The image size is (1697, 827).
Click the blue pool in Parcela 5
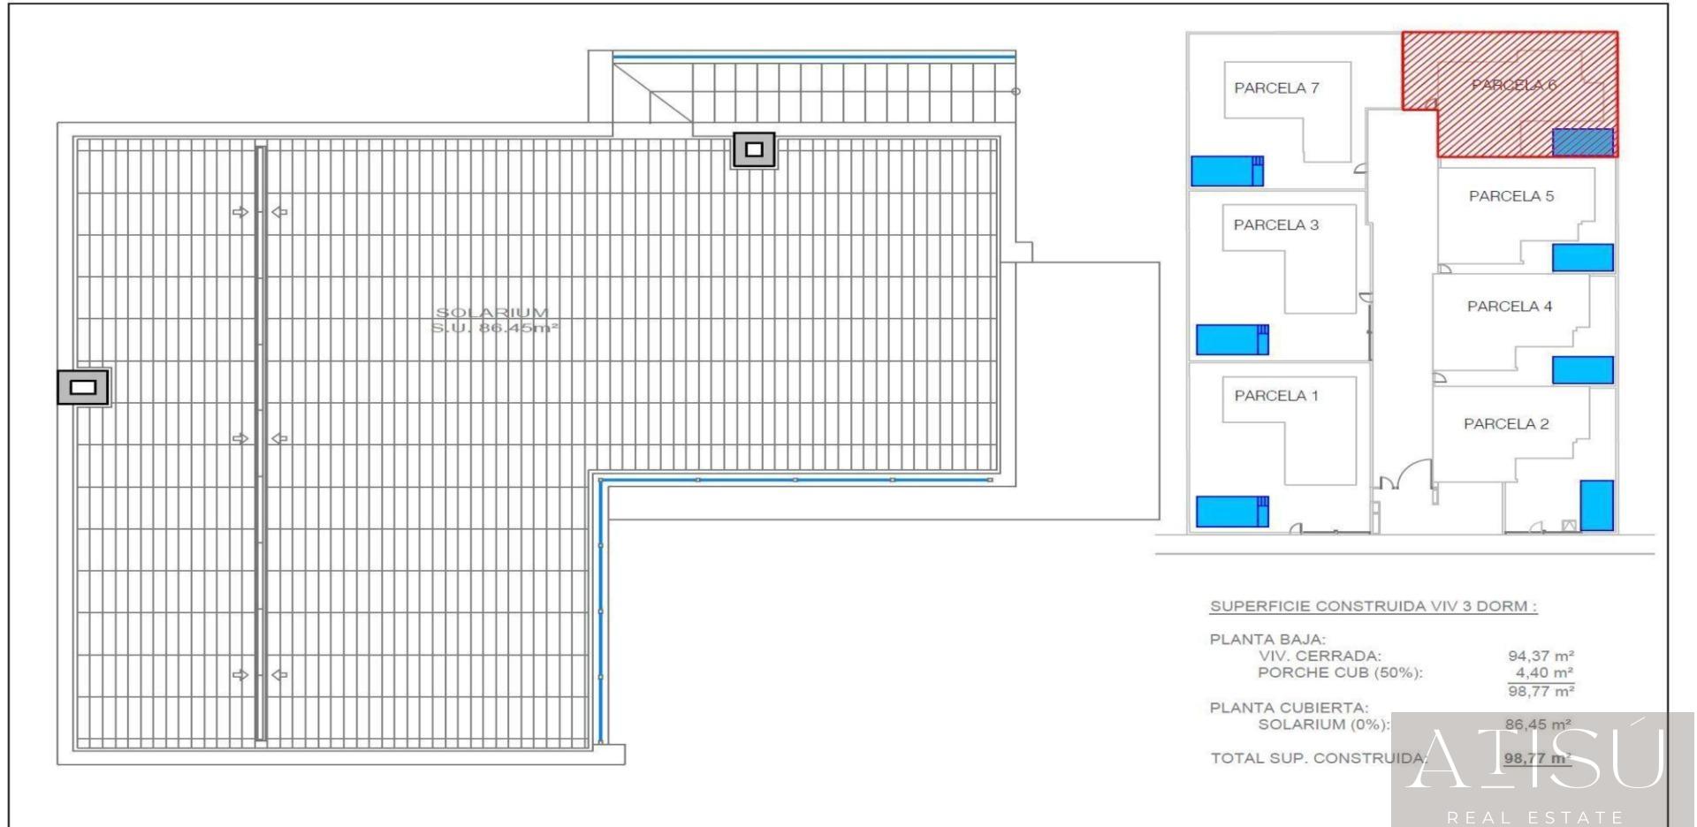point(1582,258)
